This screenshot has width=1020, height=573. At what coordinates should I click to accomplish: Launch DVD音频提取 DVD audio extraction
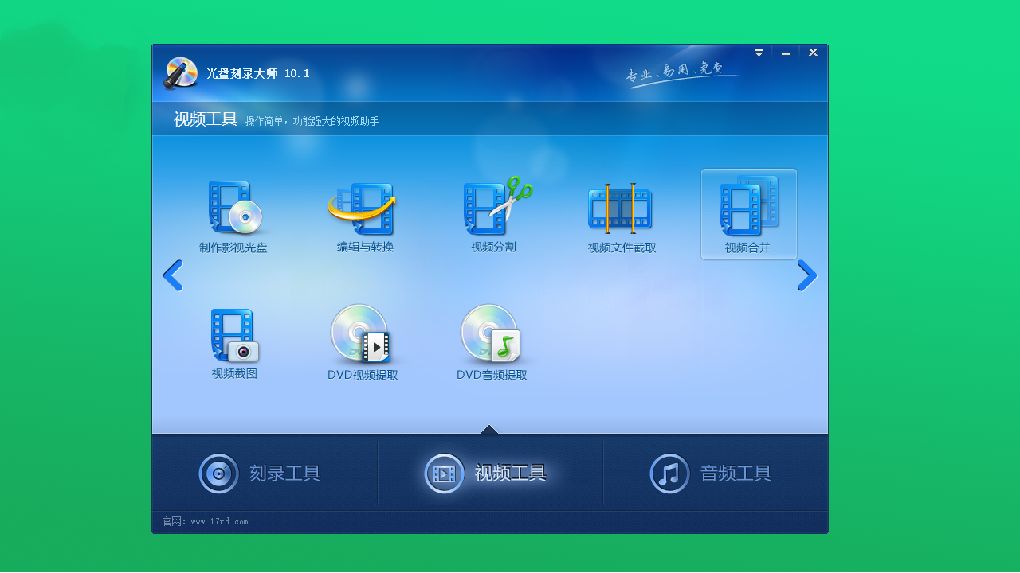[492, 344]
